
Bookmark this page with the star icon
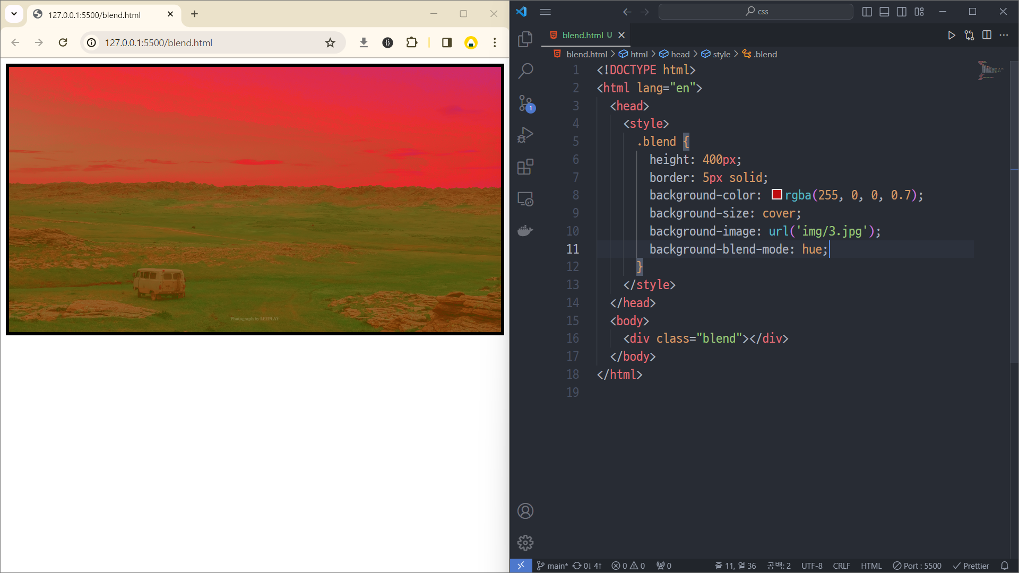(x=330, y=42)
